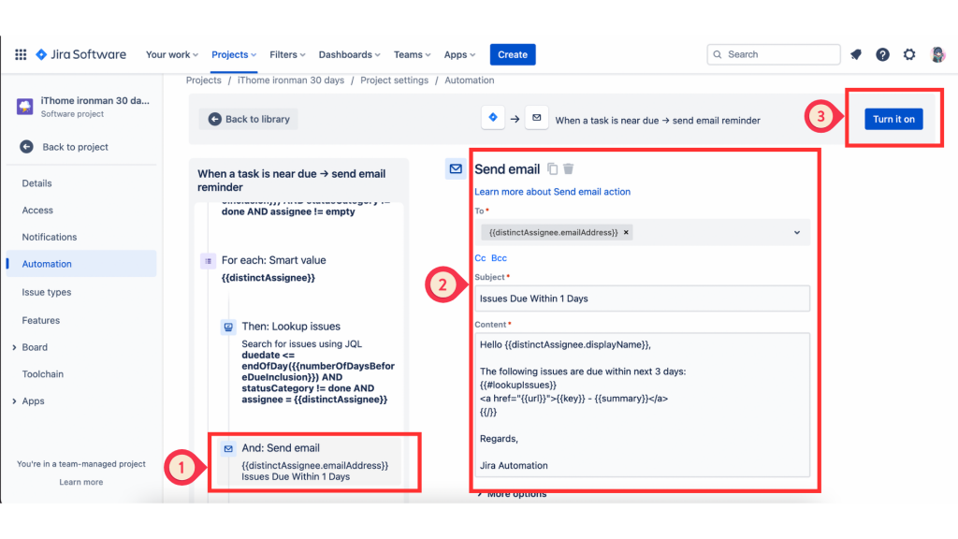Open the Projects dropdown menu
This screenshot has width=958, height=539.
click(234, 54)
